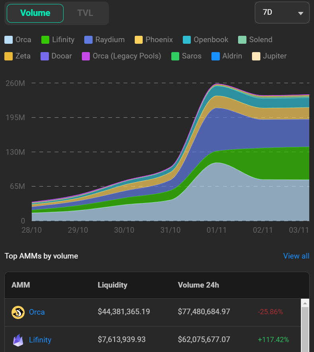Click Lifinity liquidity value $7,613,939.93
314x352 pixels.
coord(122,340)
